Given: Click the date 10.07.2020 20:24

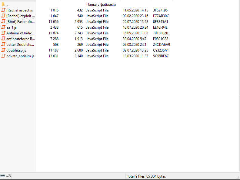Looking at the screenshot, I should click(135, 27).
